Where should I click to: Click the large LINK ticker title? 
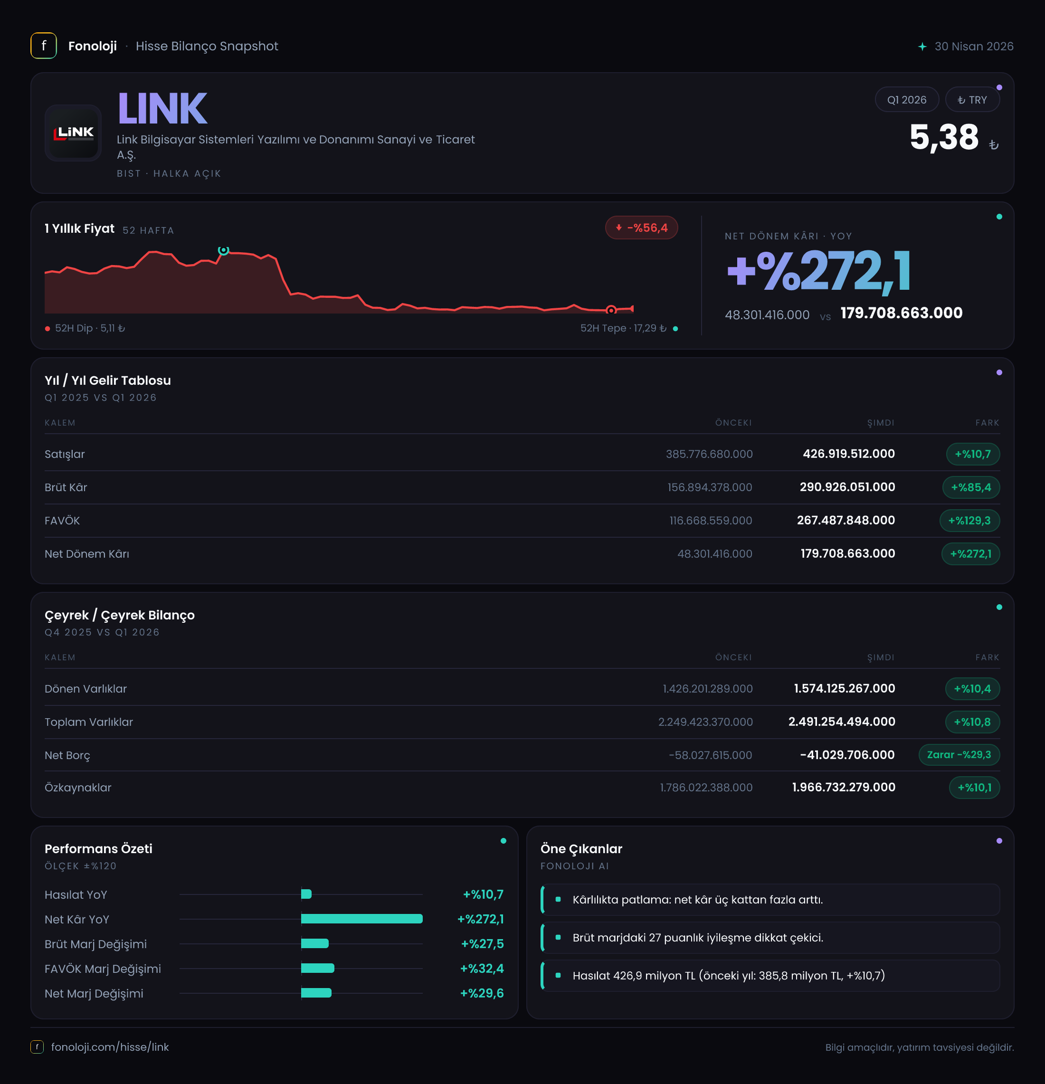pyautogui.click(x=162, y=108)
